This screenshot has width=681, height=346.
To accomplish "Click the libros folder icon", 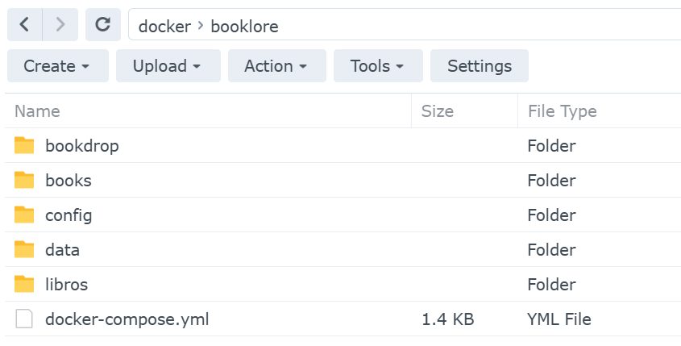I will [x=25, y=285].
